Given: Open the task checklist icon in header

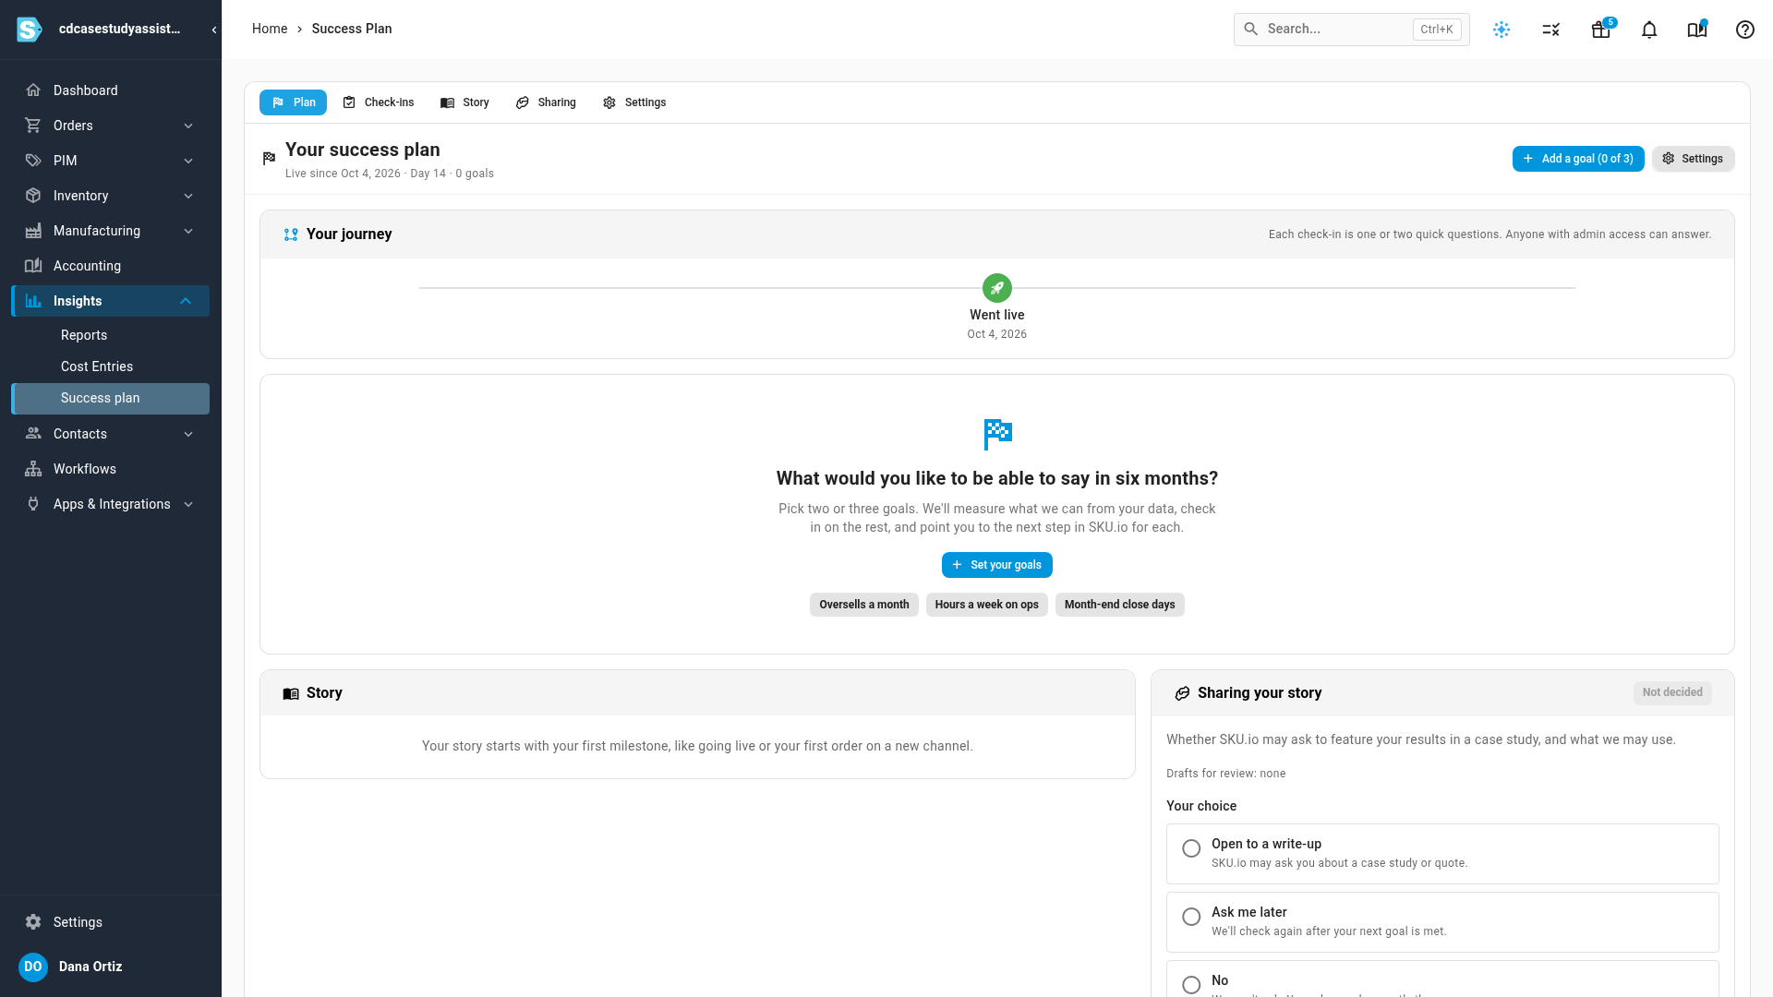Looking at the screenshot, I should [1551, 30].
